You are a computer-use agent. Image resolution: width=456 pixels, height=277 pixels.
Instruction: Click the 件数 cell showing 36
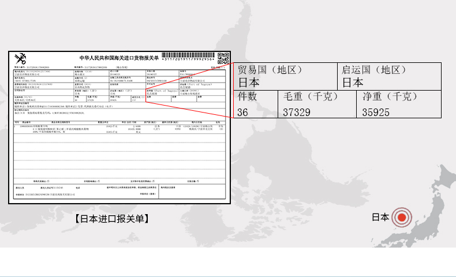pos(256,104)
